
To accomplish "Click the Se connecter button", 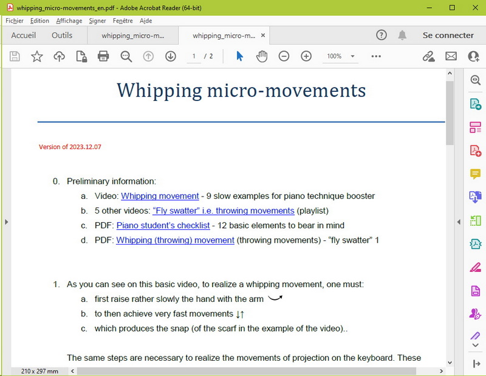I will tap(448, 35).
